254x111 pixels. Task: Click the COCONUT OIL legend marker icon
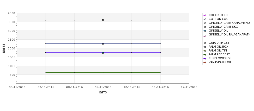click(205, 15)
